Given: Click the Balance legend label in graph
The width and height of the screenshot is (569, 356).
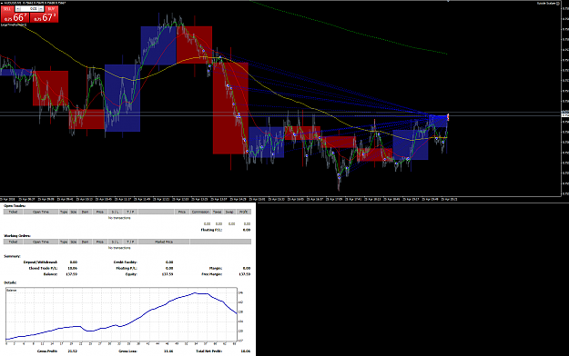Looking at the screenshot, I should click(11, 291).
